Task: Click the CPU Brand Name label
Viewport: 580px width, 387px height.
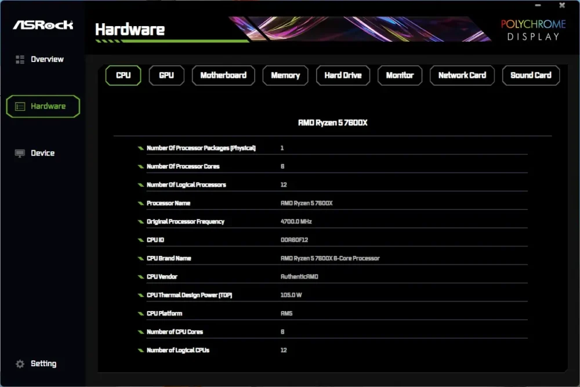Action: [169, 258]
